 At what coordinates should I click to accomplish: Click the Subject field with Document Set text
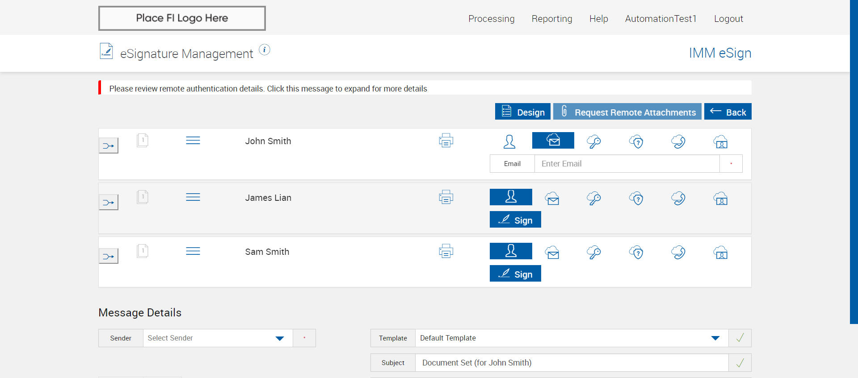point(572,363)
